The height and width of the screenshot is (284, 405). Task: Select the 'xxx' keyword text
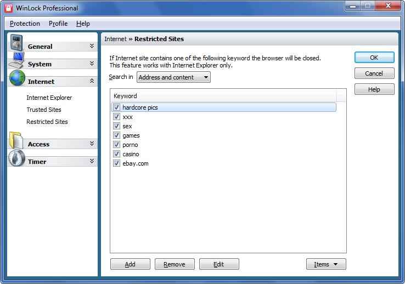coord(128,117)
